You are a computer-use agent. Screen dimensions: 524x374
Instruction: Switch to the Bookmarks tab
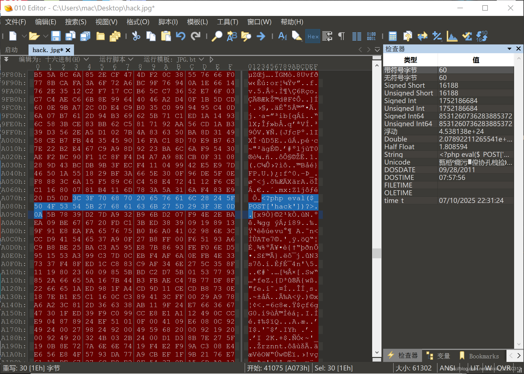(x=480, y=356)
